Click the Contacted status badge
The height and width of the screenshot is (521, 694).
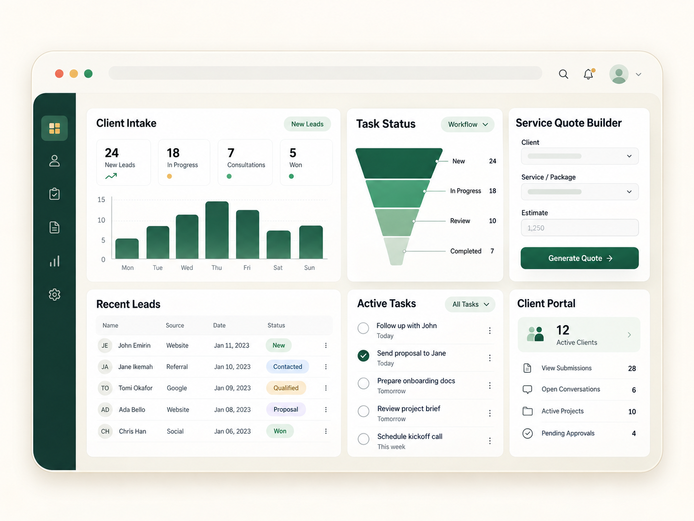(x=288, y=367)
